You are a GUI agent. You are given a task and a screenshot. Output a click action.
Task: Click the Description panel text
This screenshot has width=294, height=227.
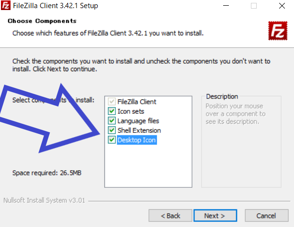coord(236,114)
